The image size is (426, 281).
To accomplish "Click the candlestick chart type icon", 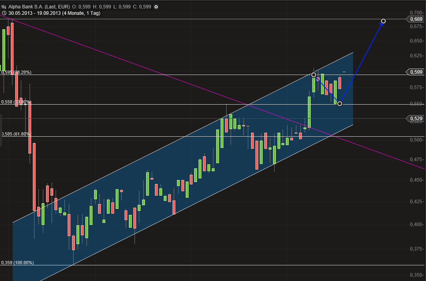I will (4, 7).
